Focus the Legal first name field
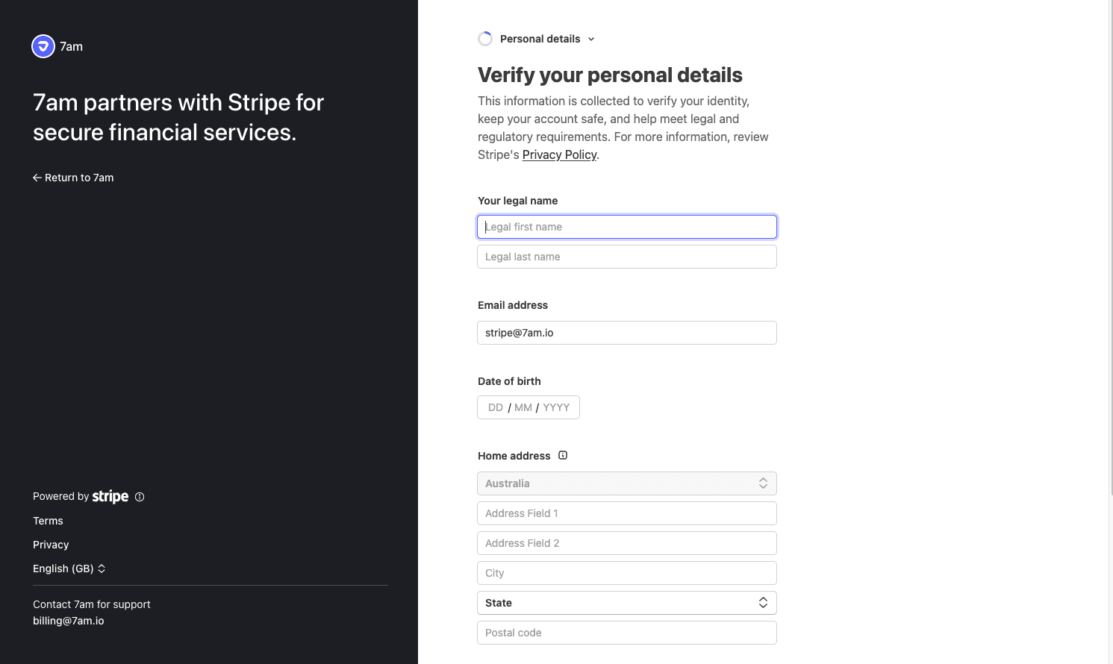The width and height of the screenshot is (1113, 664). click(x=626, y=227)
